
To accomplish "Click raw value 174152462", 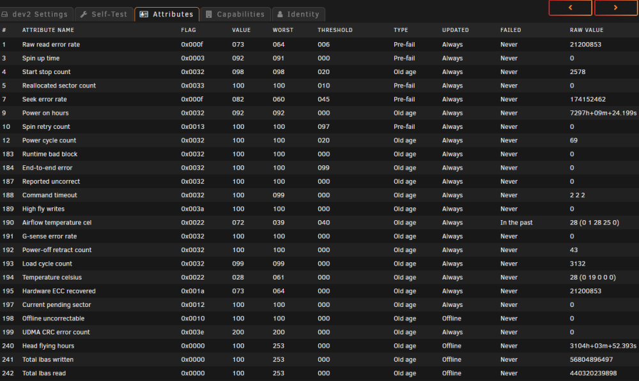I will click(x=588, y=100).
